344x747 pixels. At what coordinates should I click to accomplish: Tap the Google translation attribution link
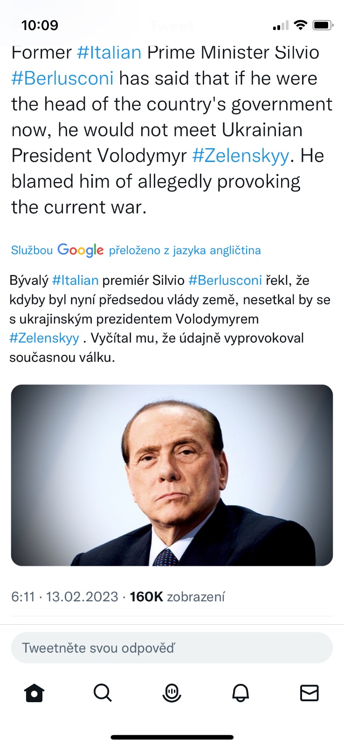[x=136, y=250]
